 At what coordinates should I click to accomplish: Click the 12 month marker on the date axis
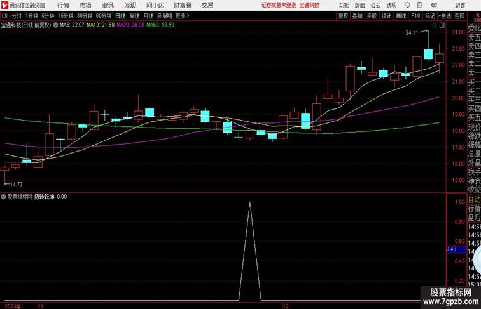(x=286, y=306)
